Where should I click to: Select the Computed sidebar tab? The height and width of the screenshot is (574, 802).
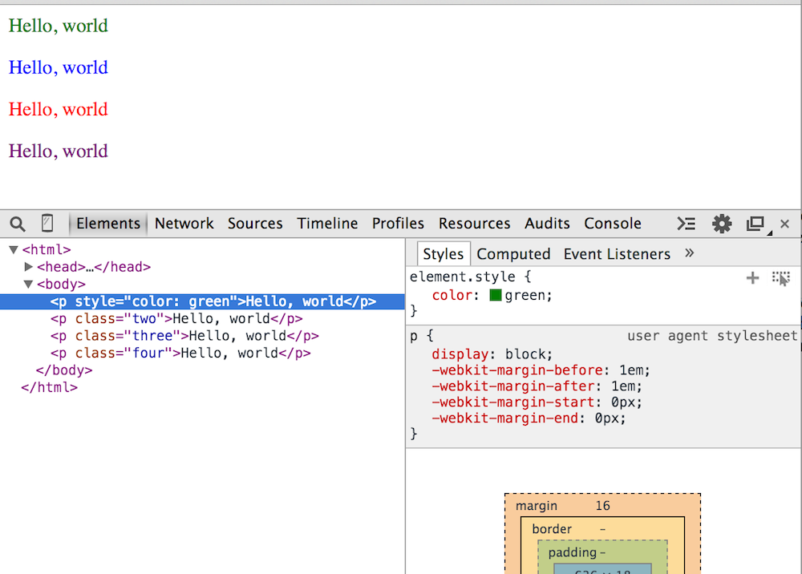(513, 253)
